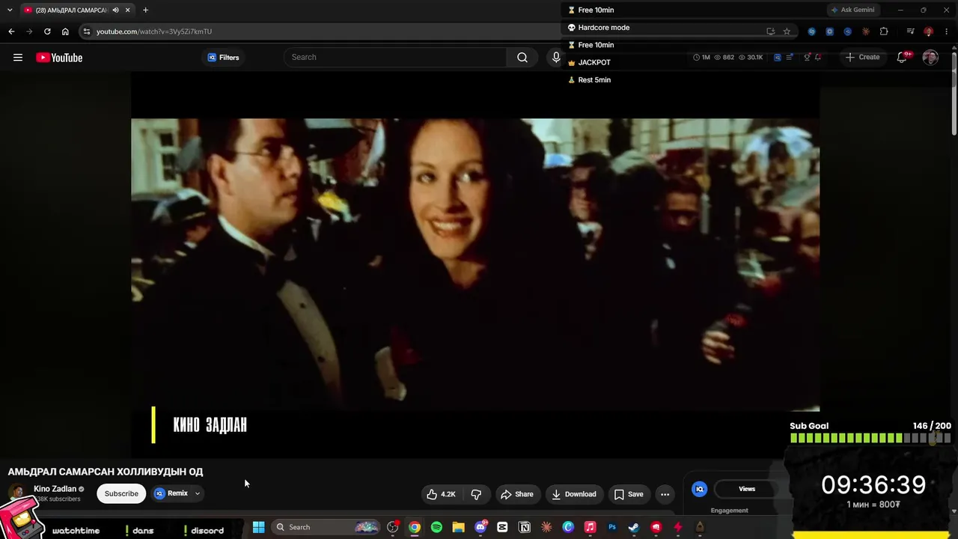Expand the Remix dropdown arrow
Image resolution: width=958 pixels, height=539 pixels.
[x=198, y=493]
